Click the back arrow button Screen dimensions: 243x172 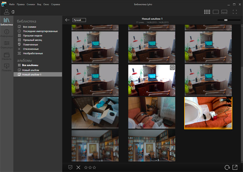point(67,19)
